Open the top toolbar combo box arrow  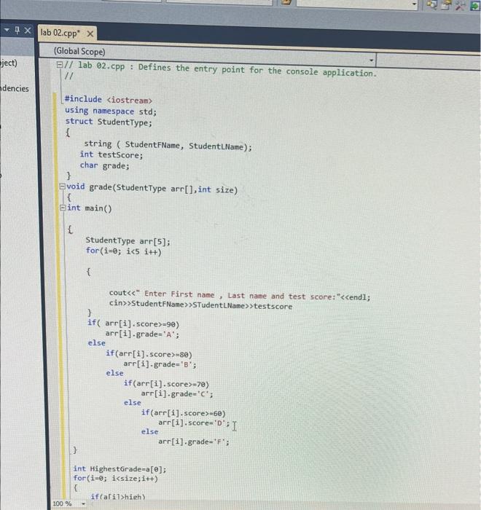click(x=414, y=4)
